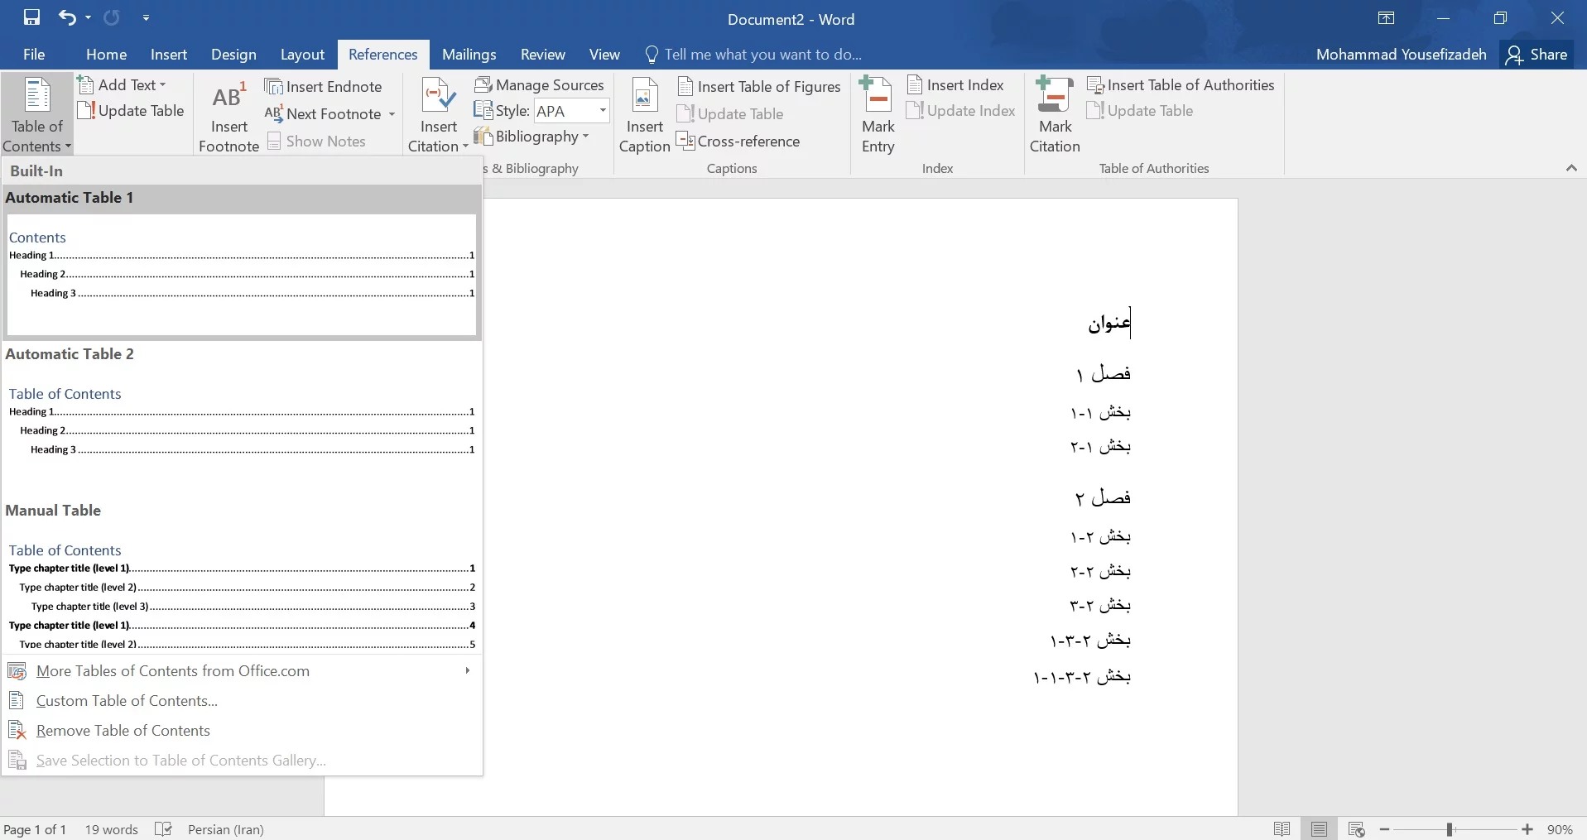The image size is (1587, 840).
Task: Click the 19 words count in status bar
Action: (x=111, y=829)
